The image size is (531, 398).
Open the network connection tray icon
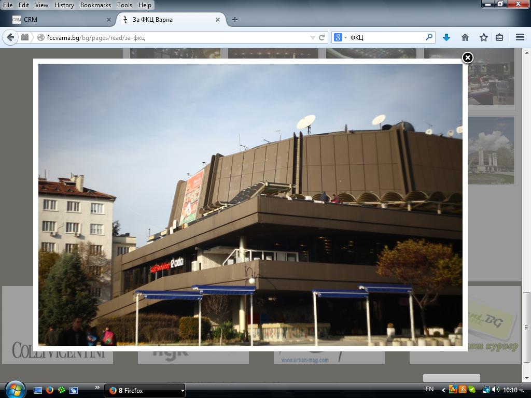(x=486, y=390)
